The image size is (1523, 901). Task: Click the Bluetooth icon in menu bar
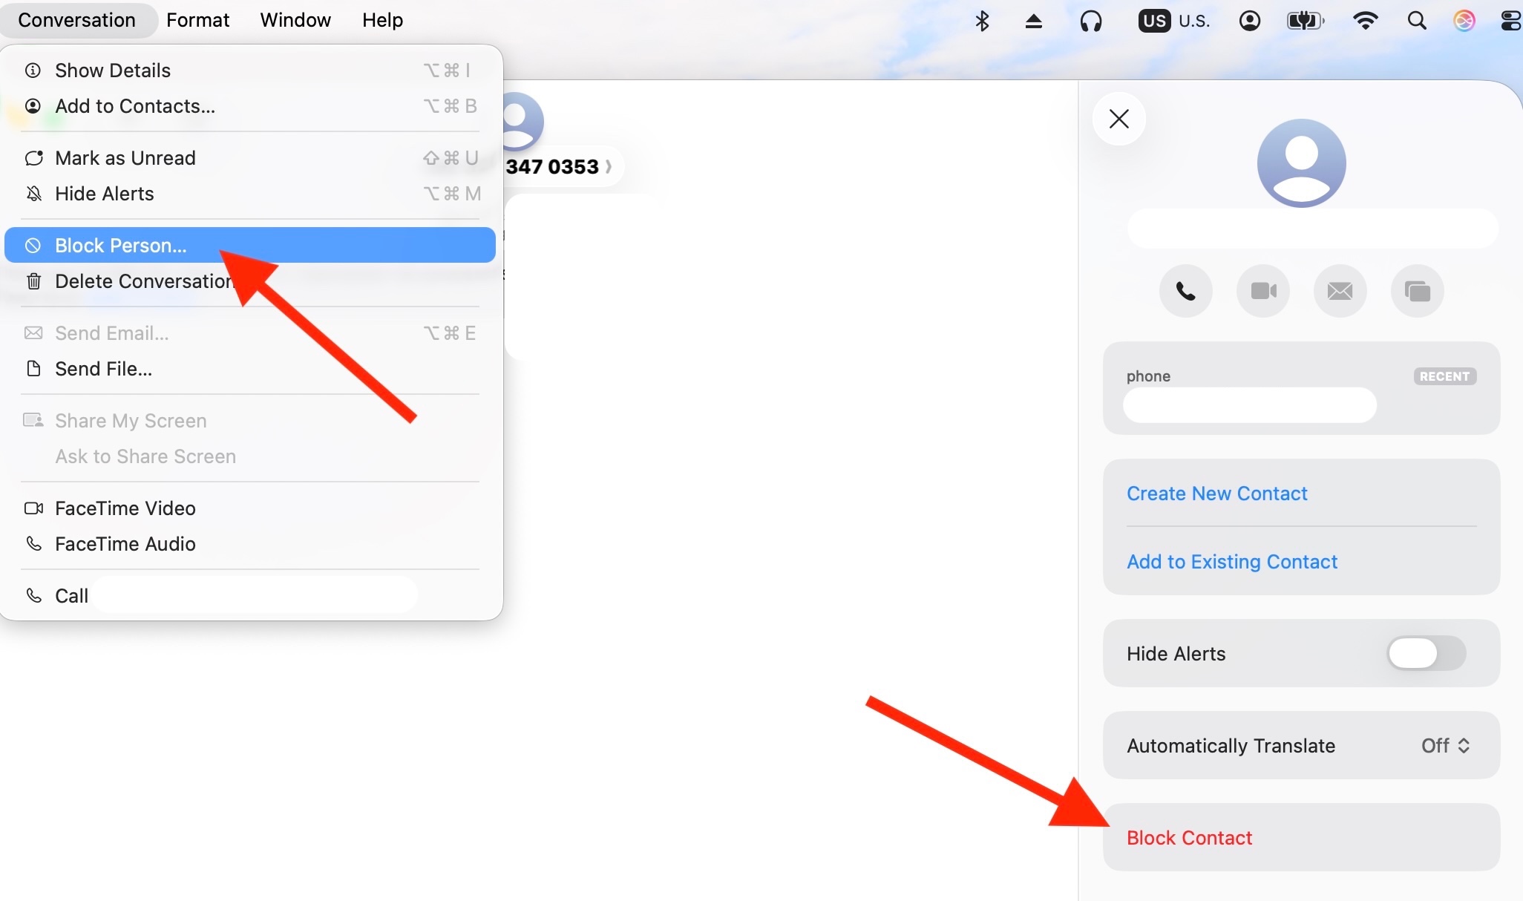tap(982, 21)
